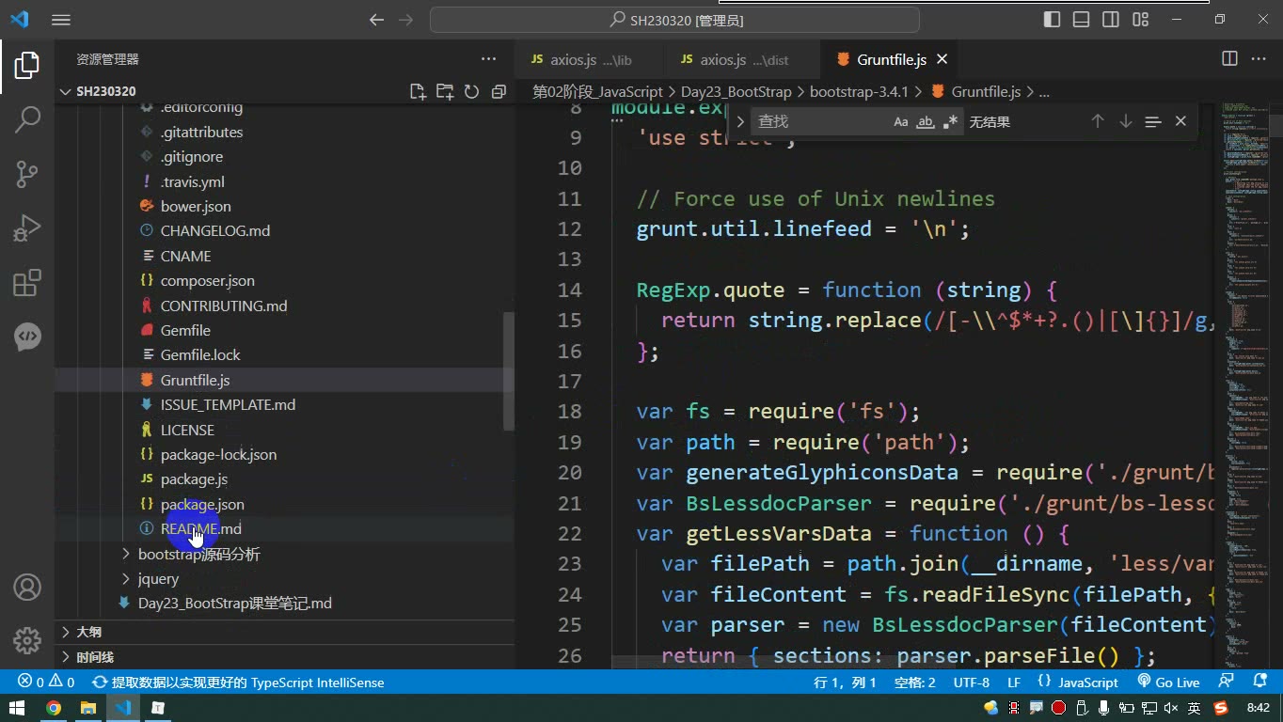
Task: Expand the 时间线 timeline section
Action: pos(94,656)
